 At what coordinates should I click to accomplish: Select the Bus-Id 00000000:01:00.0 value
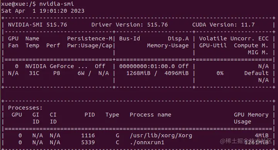pos(147,66)
